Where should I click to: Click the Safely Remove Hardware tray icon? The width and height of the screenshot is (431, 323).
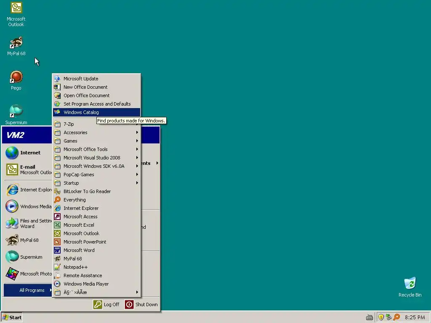click(x=388, y=317)
